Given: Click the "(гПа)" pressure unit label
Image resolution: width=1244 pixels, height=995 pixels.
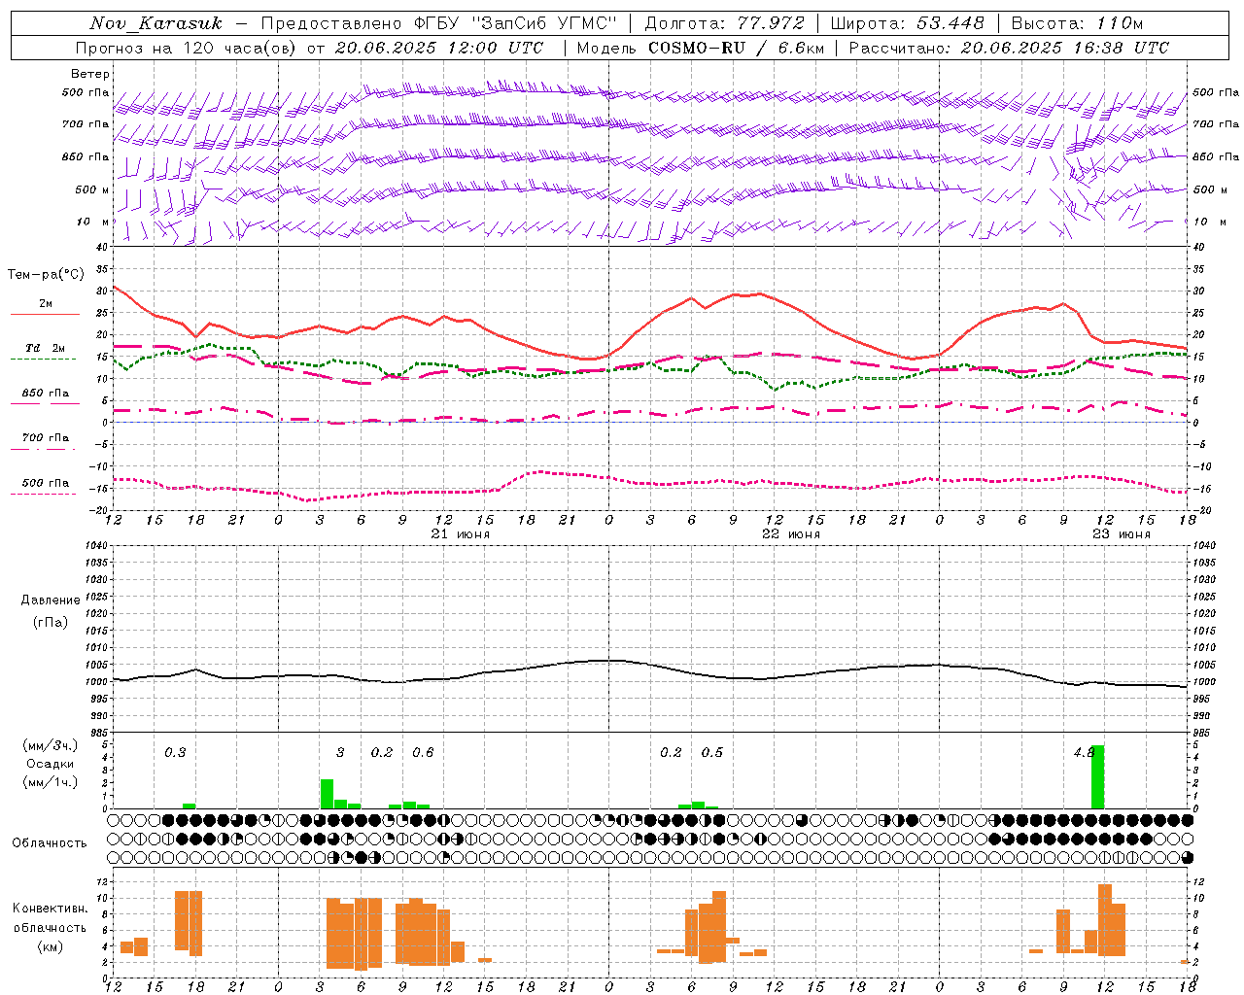Looking at the screenshot, I should pyautogui.click(x=51, y=622).
